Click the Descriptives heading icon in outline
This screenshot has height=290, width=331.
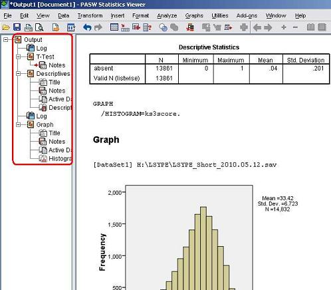(31, 74)
